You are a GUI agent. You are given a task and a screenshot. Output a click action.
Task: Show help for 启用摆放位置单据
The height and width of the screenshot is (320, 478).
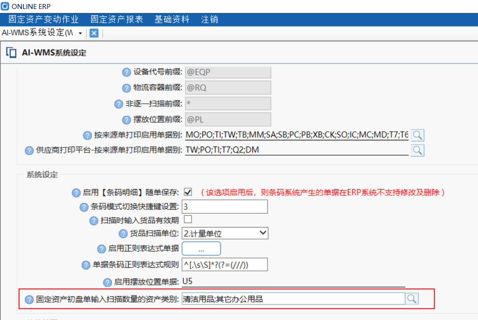click(107, 282)
